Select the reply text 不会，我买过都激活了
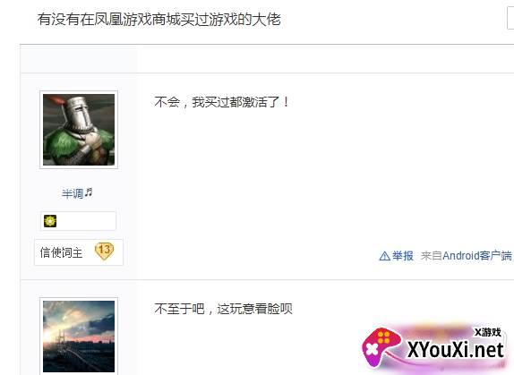 coord(221,102)
